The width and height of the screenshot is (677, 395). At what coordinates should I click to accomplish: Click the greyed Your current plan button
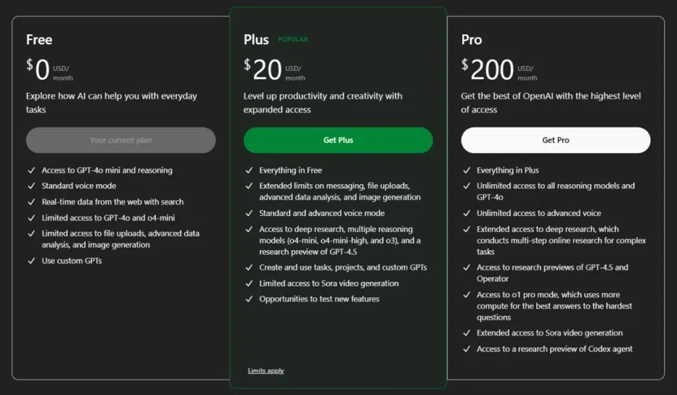[x=121, y=140]
